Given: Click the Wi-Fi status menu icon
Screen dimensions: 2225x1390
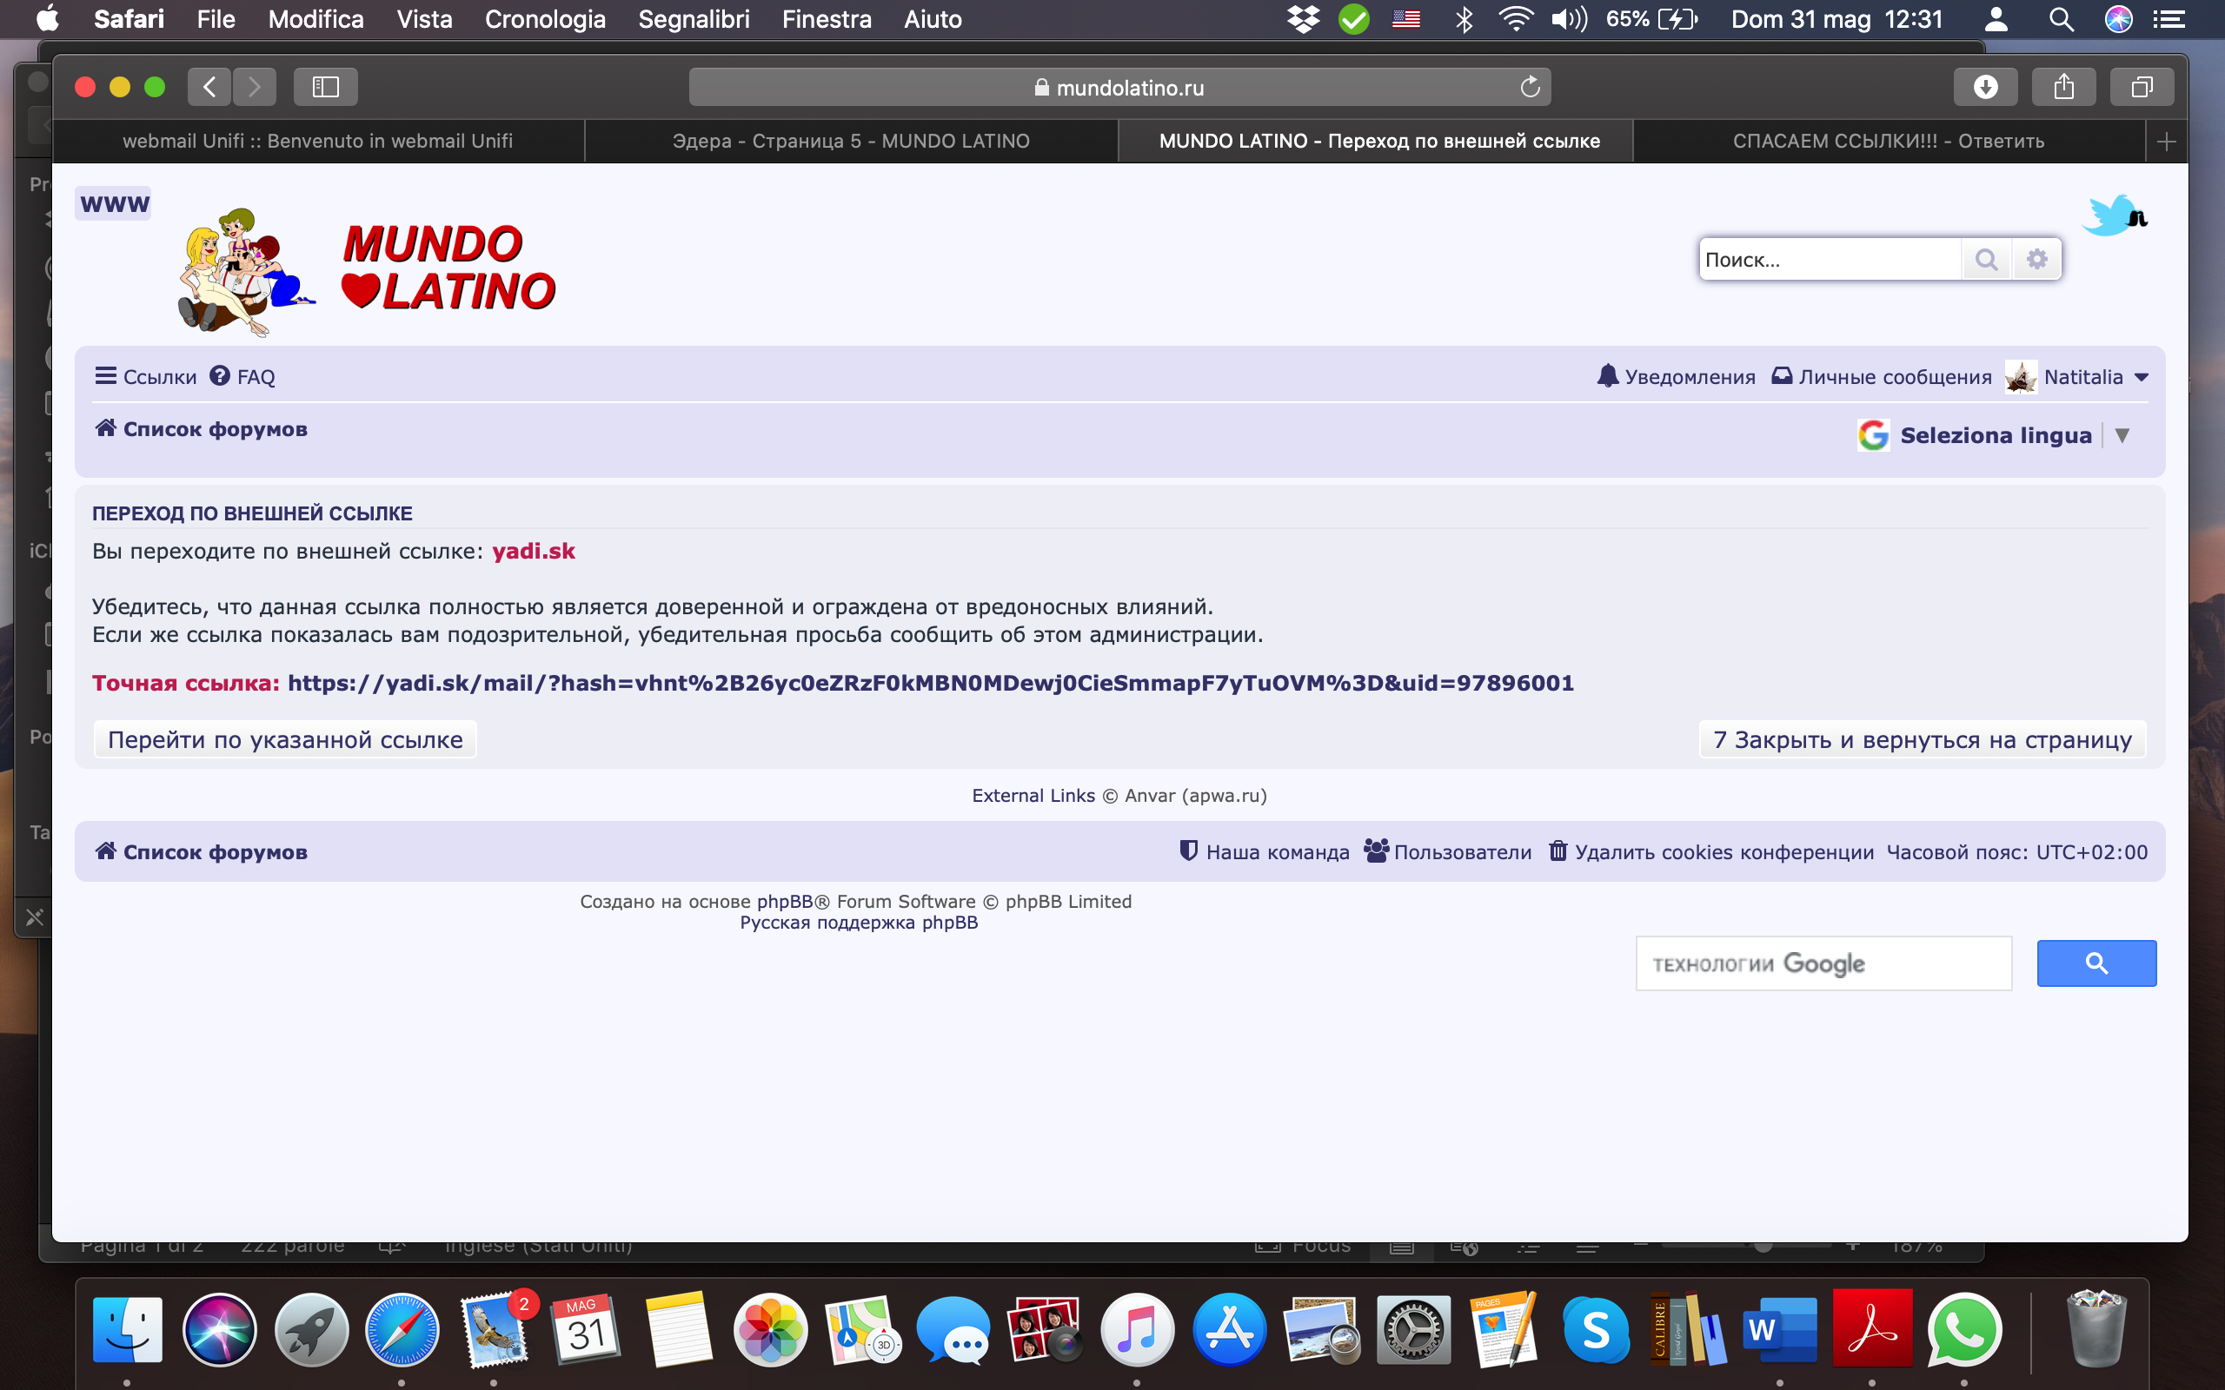Looking at the screenshot, I should [x=1514, y=19].
